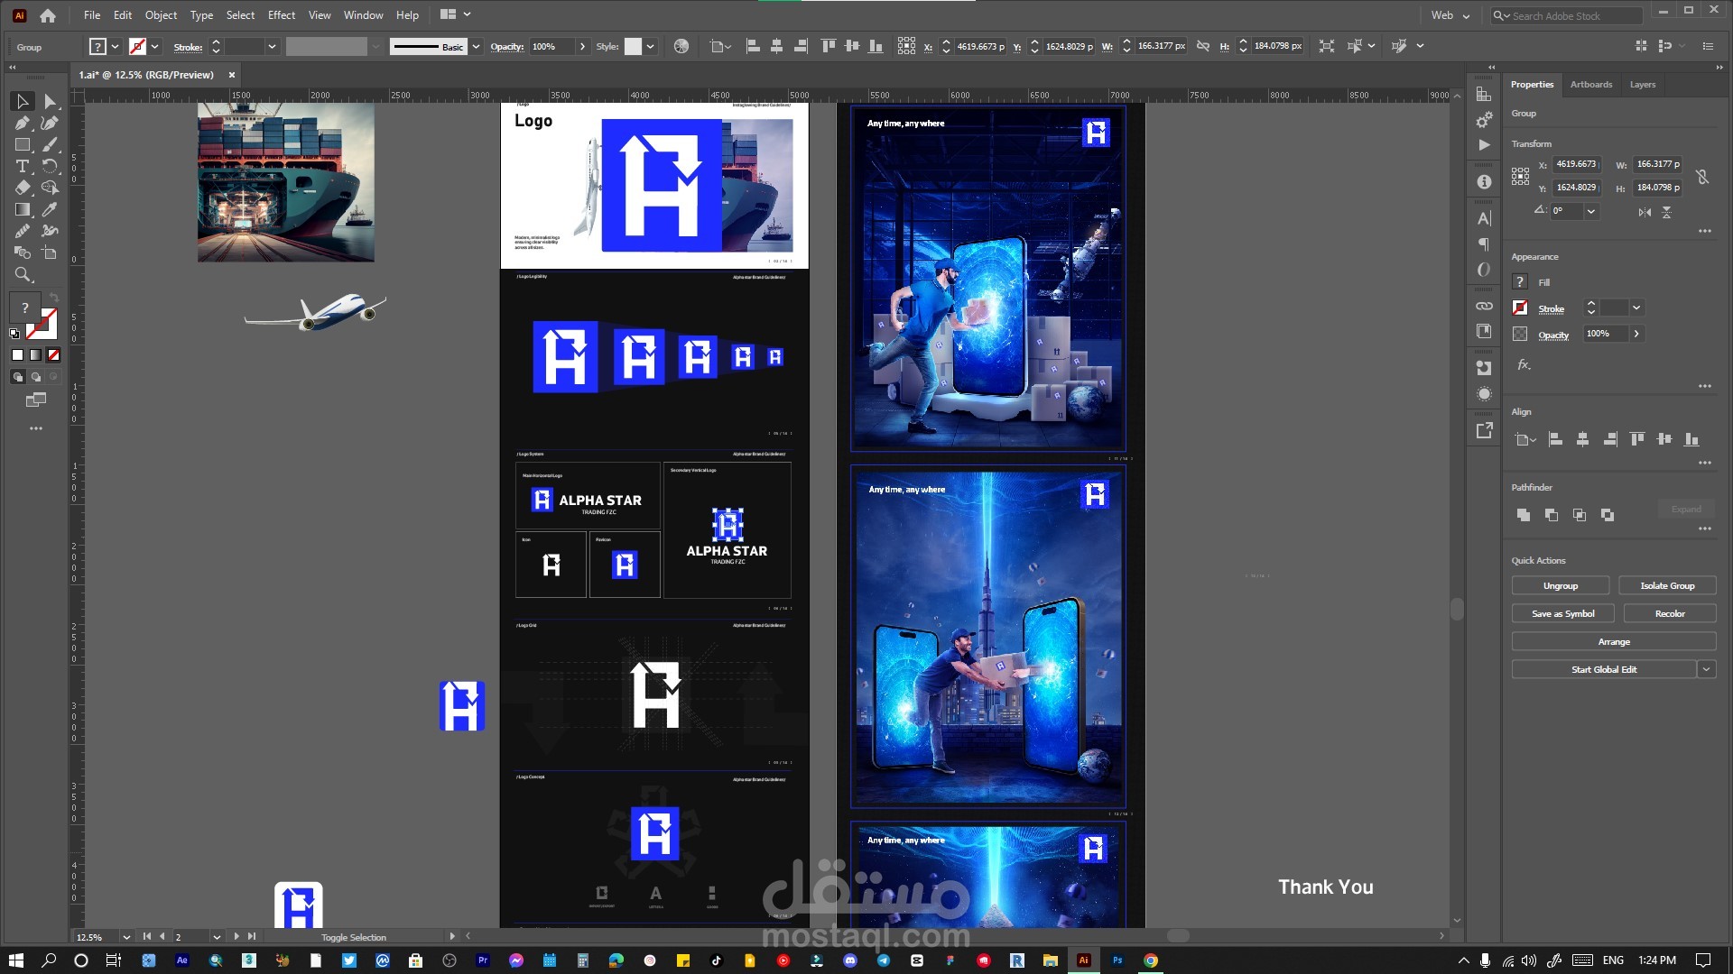Screen dimensions: 1733x974
Task: Swap fill and stroke colors
Action: pos(54,298)
